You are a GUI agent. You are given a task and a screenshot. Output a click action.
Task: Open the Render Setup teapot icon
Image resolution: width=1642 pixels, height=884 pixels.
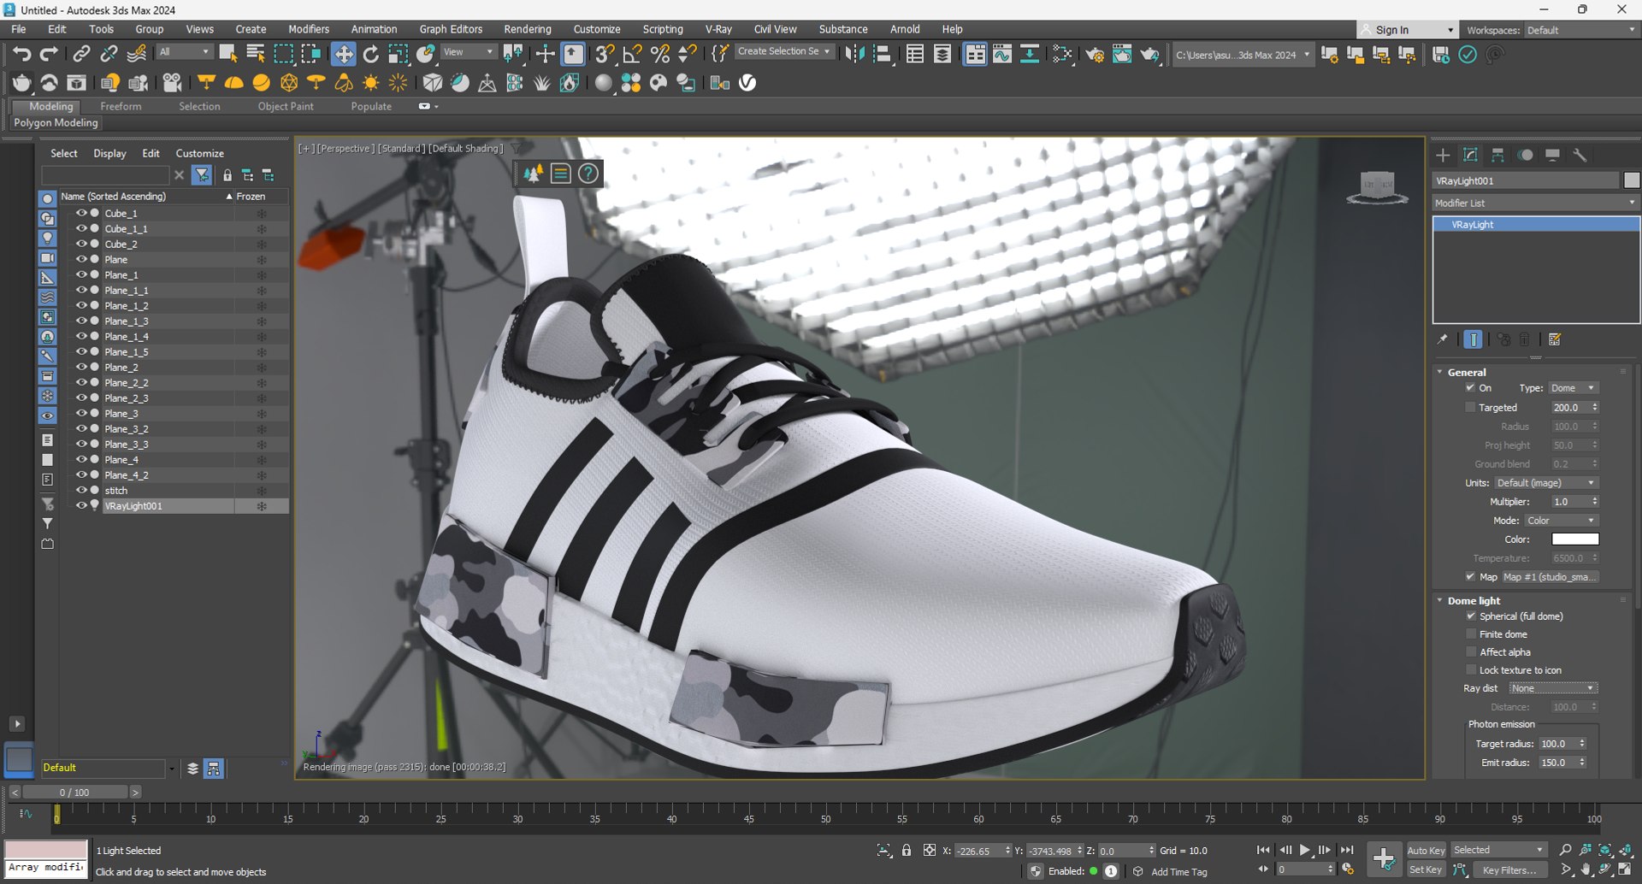tap(1095, 55)
